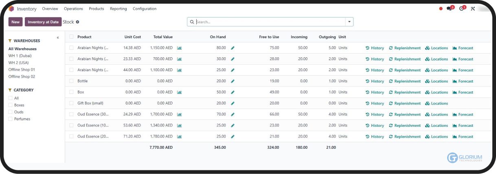Select all rows using the header checkbox

[x=71, y=37]
